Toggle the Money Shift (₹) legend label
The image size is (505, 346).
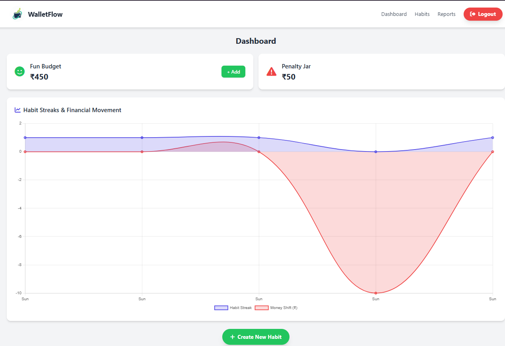(284, 308)
